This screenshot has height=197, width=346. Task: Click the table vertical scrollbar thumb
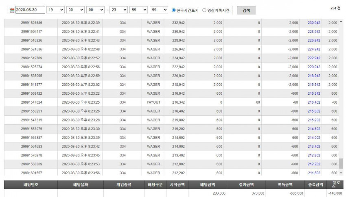341,164
